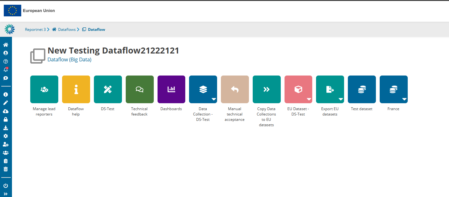Viewport: 449px width, 197px height.
Task: Open the DS-Test design dataset tile
Action: pyautogui.click(x=108, y=89)
